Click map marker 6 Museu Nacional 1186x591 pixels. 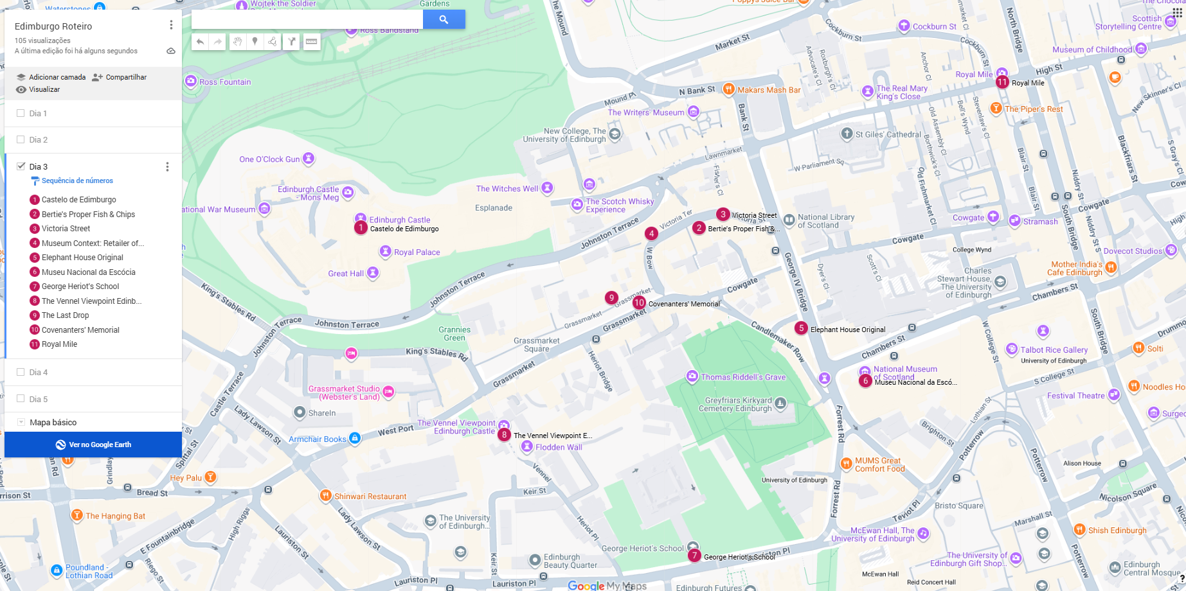coord(866,381)
